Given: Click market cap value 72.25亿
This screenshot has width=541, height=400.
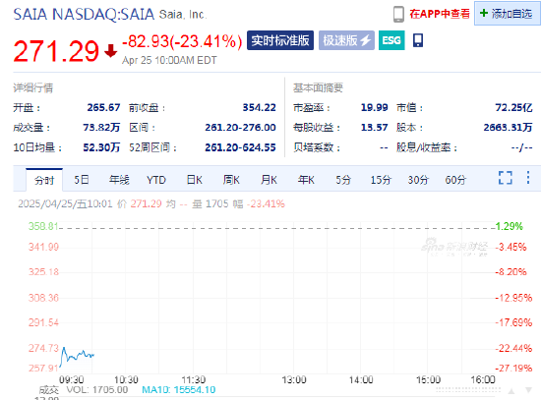Looking at the screenshot, I should click(513, 107).
